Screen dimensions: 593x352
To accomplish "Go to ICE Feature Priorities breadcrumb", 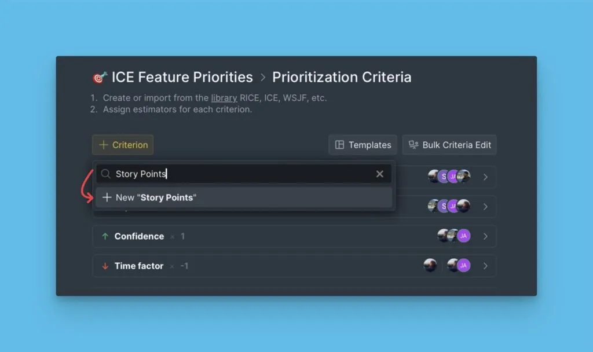I will (x=182, y=78).
